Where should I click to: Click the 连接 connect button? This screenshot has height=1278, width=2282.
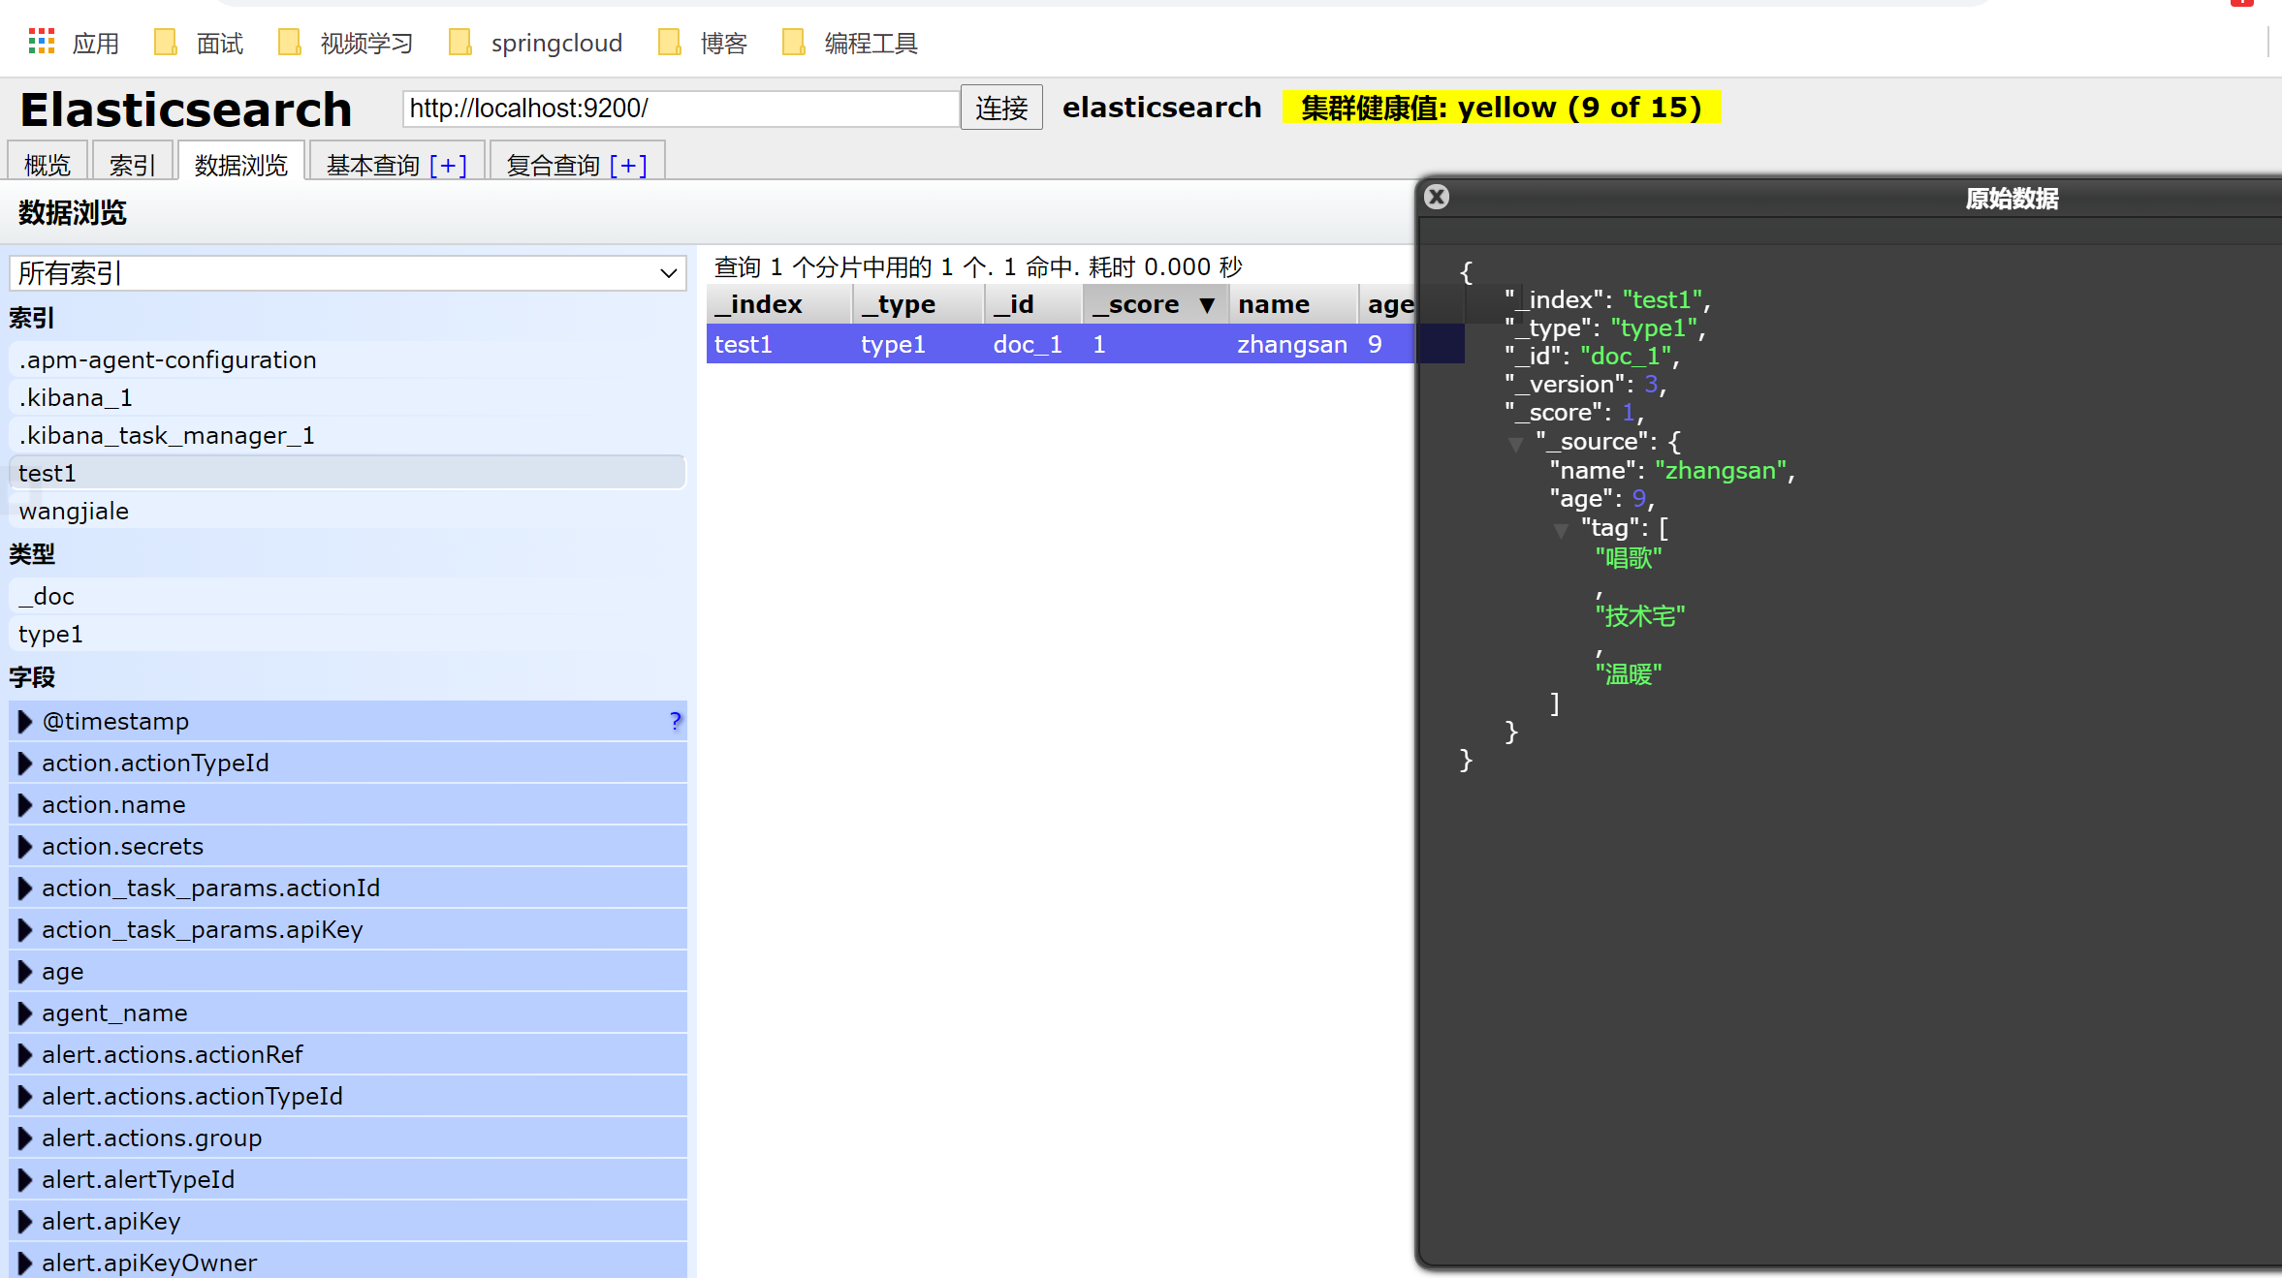pyautogui.click(x=1001, y=108)
